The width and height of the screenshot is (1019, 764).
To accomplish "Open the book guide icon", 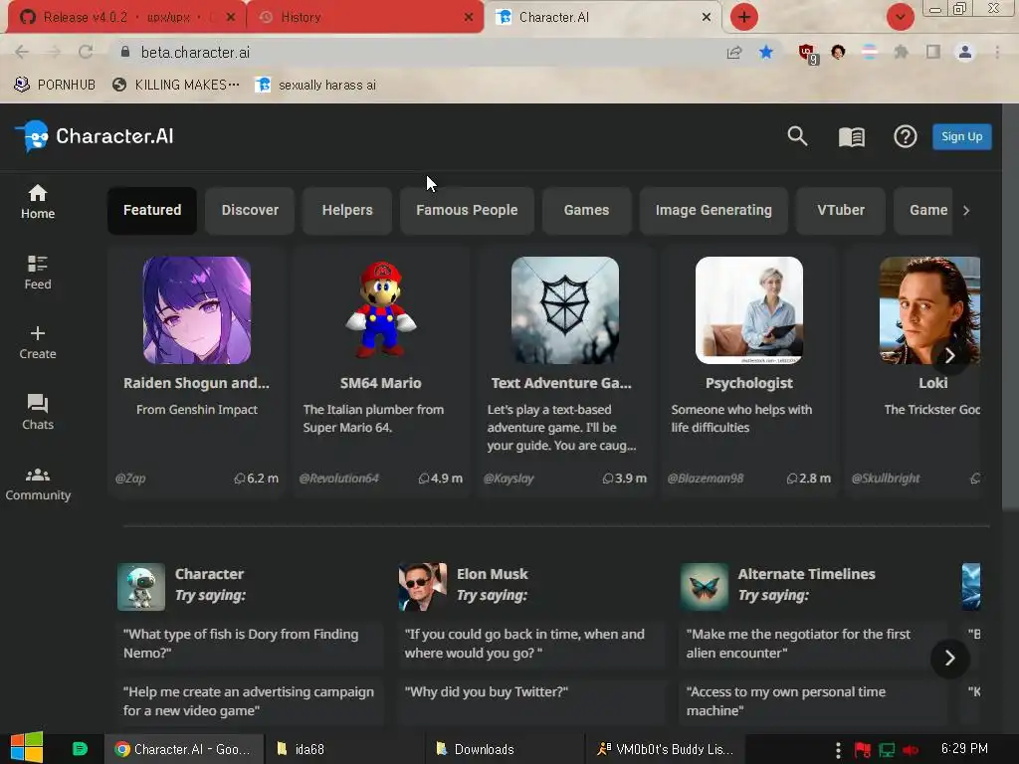I will click(x=852, y=136).
